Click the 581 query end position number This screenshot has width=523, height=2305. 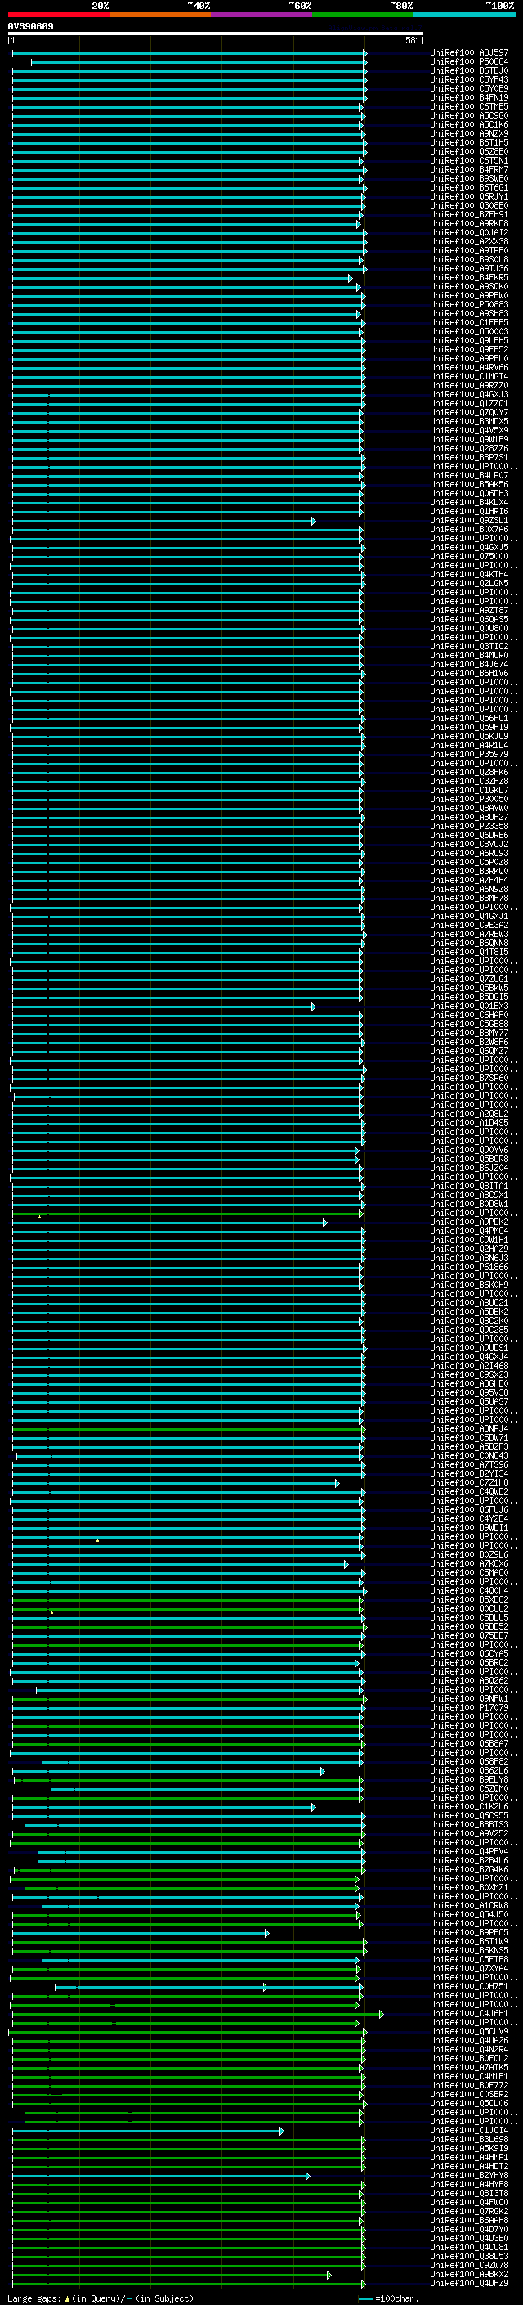tap(413, 40)
